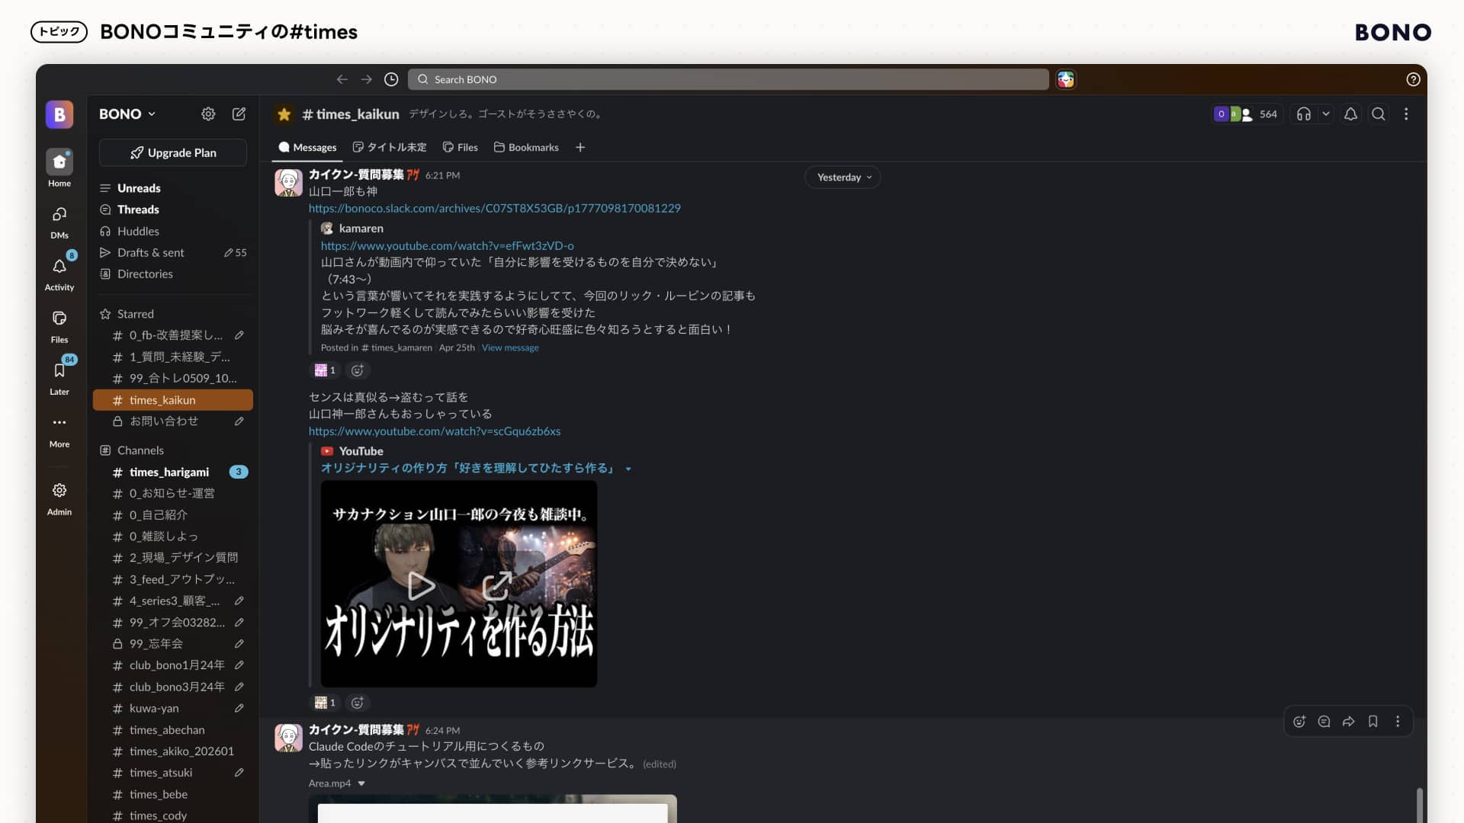The image size is (1464, 823).
Task: Open the BONO workspace name dropdown
Action: tap(127, 114)
